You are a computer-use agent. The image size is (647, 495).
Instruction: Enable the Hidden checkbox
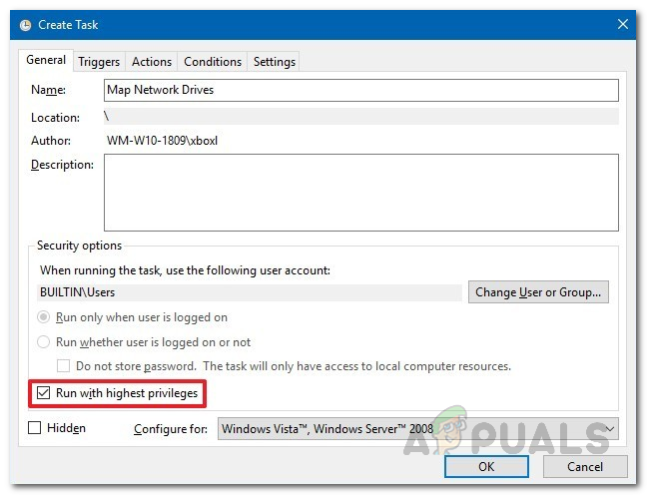click(x=35, y=428)
